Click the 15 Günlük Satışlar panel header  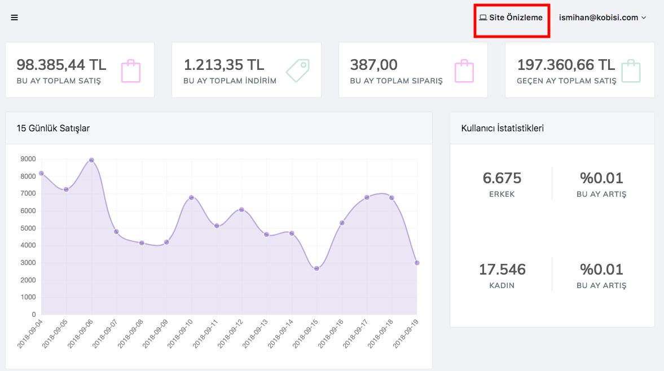tap(54, 128)
